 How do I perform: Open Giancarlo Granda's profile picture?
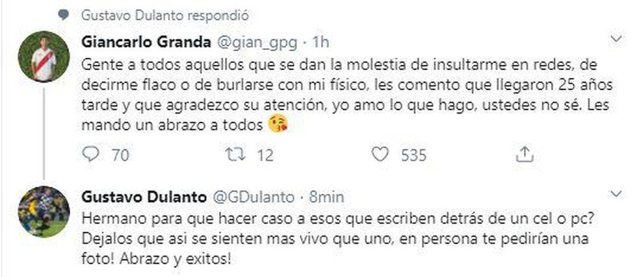coord(44,56)
